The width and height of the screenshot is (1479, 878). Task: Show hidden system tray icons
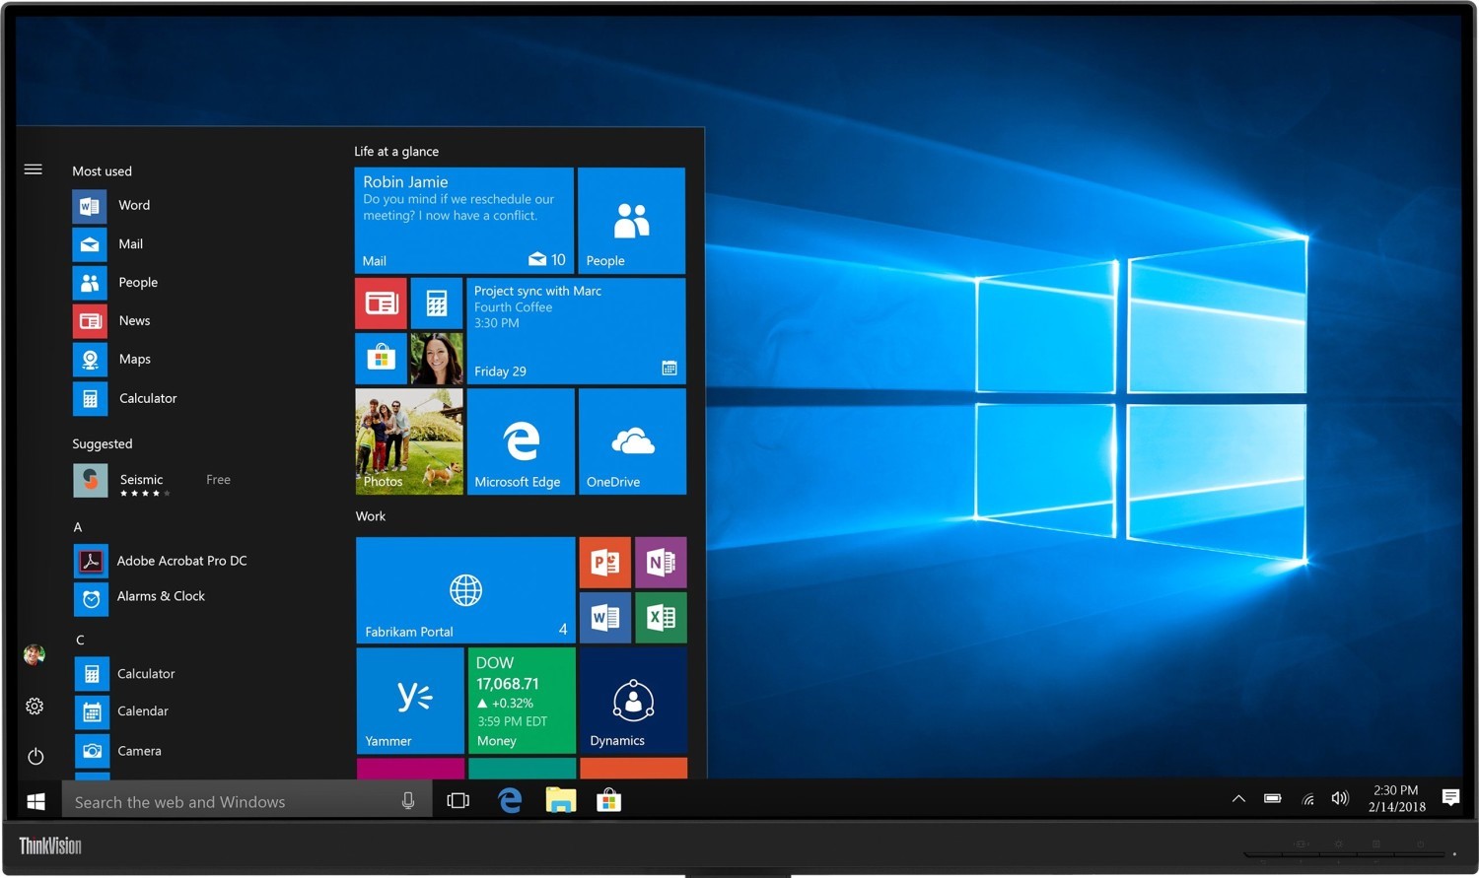(x=1238, y=799)
